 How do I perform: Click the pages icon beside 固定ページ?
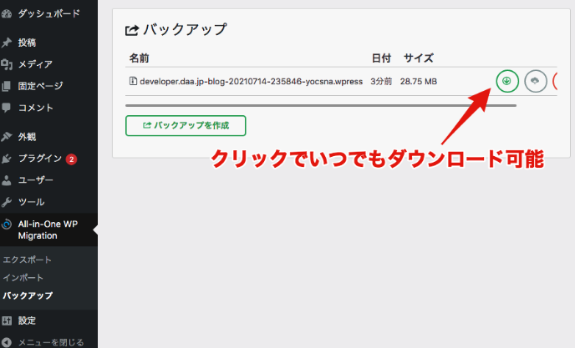pyautogui.click(x=7, y=86)
